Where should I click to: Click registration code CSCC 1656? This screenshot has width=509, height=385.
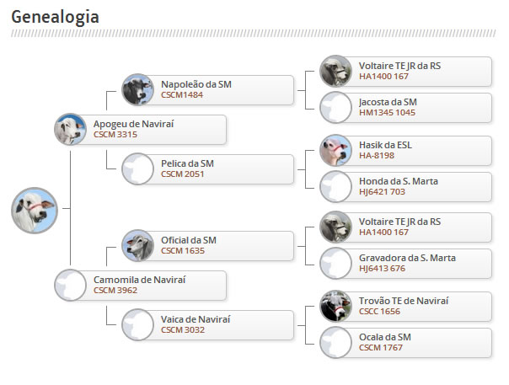point(379,311)
